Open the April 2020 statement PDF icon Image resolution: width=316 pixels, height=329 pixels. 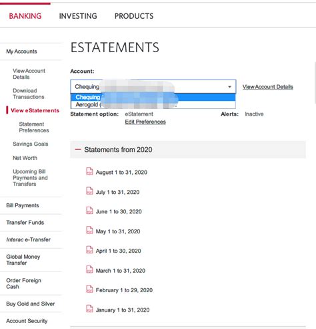pos(89,250)
